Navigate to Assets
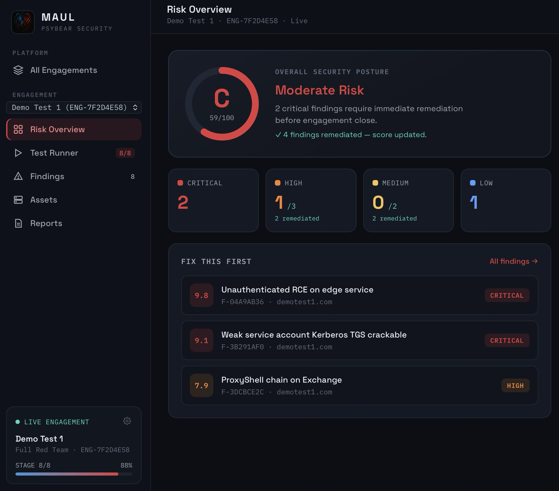The width and height of the screenshot is (559, 491). coord(74,200)
